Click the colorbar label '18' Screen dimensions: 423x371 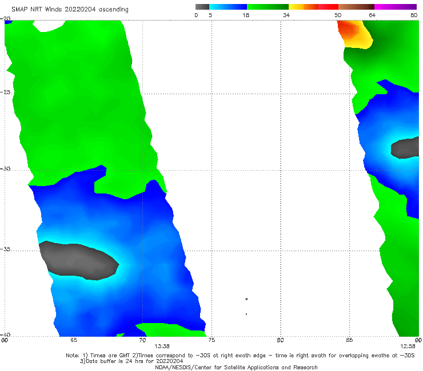[246, 15]
